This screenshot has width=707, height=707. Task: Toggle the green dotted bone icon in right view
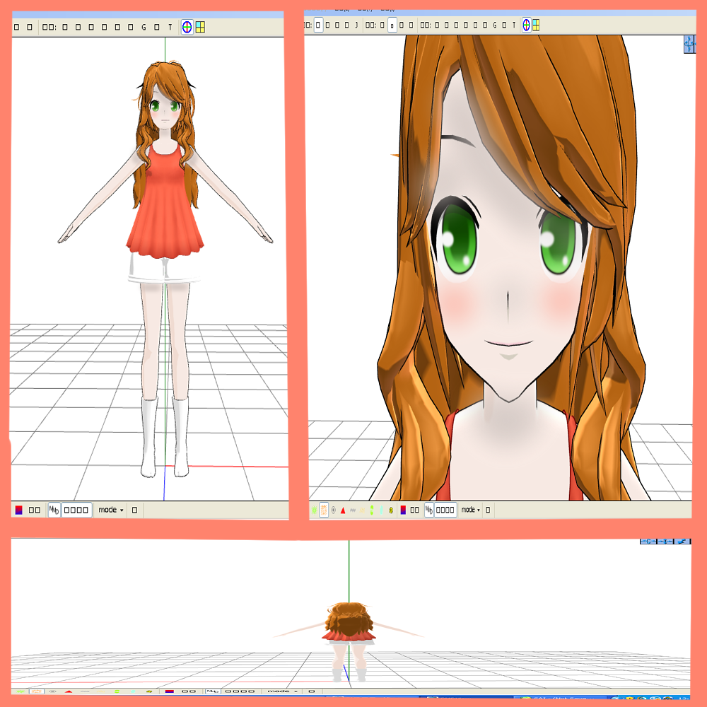point(372,510)
